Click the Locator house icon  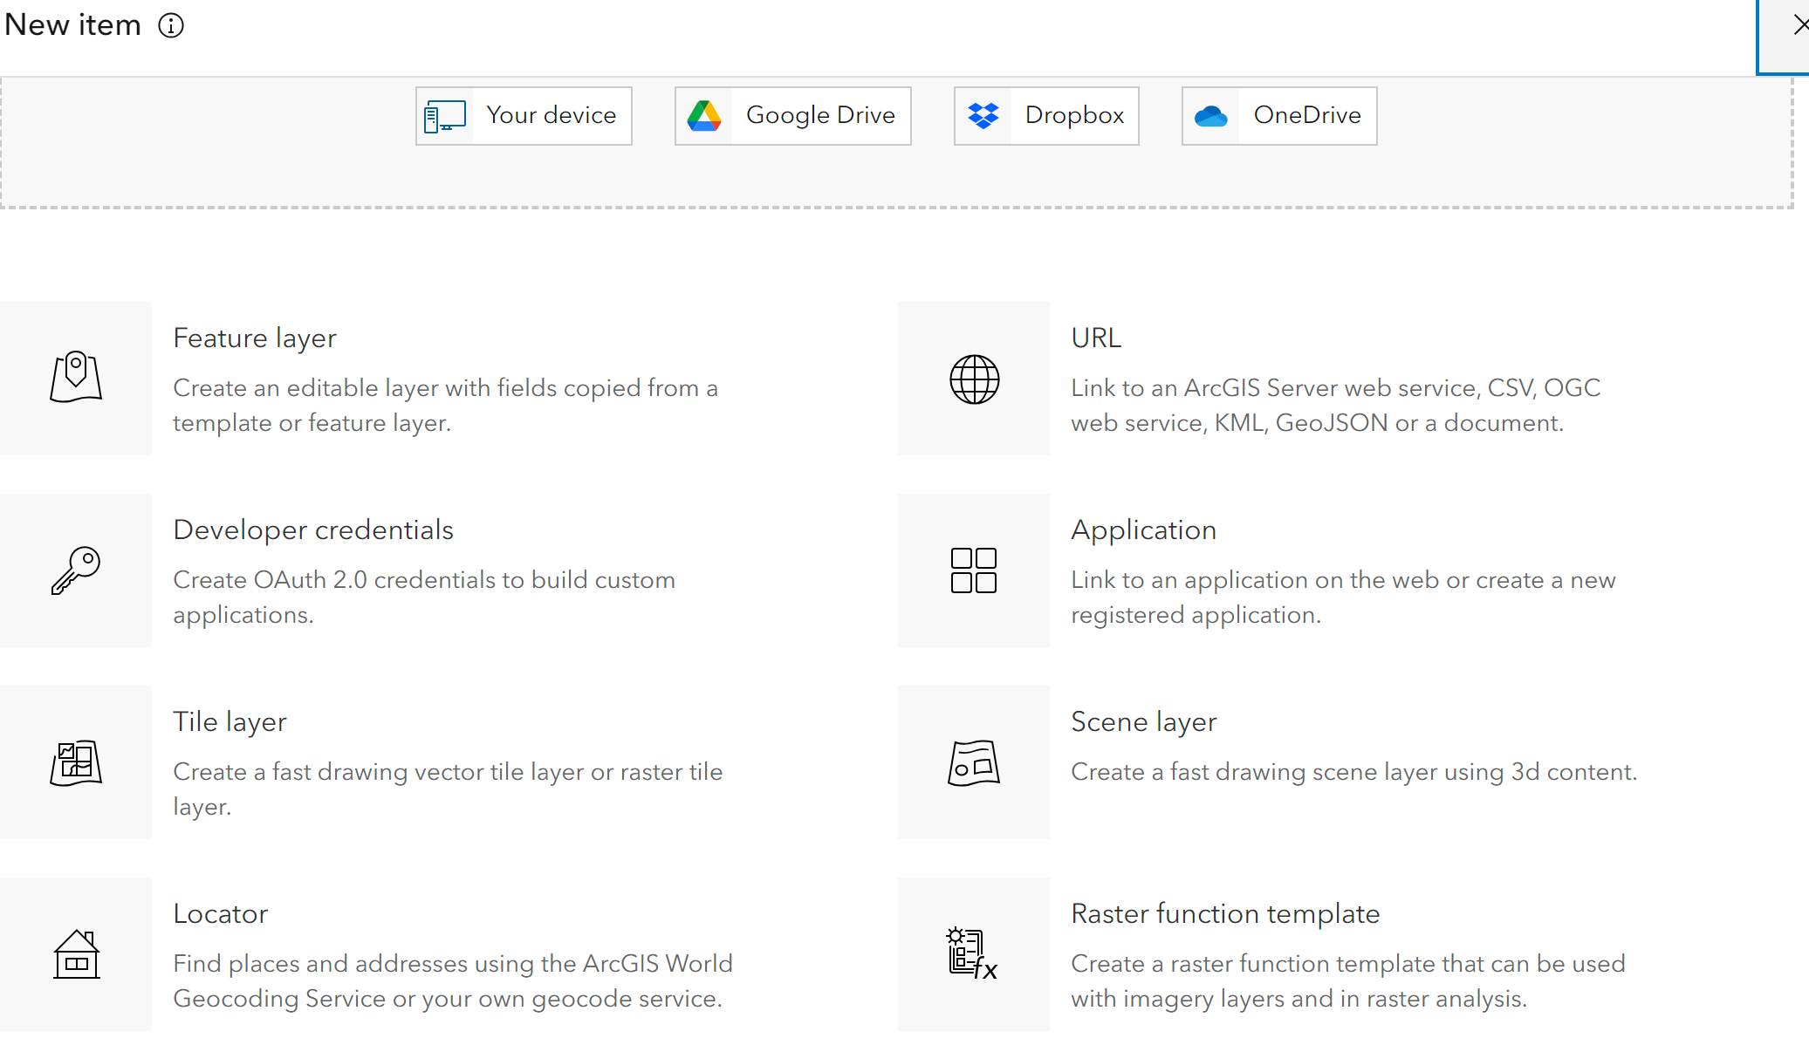click(76, 953)
